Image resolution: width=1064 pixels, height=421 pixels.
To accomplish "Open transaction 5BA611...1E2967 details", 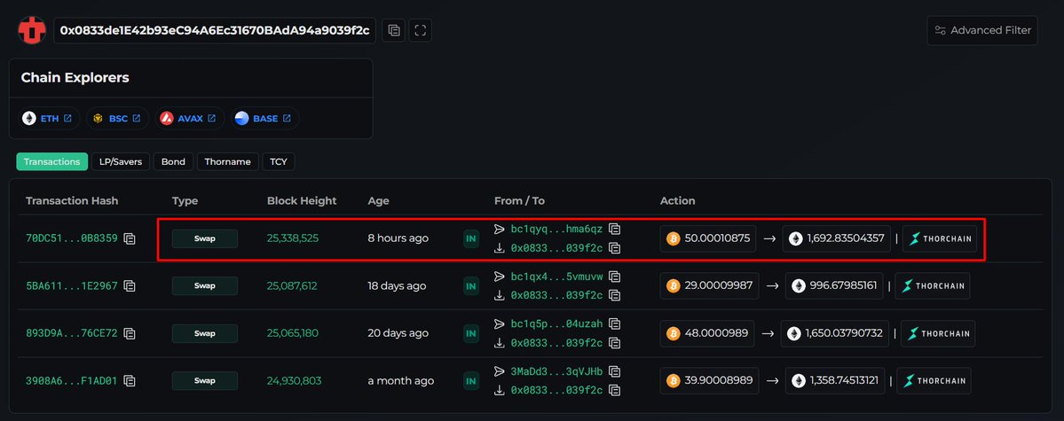I will [x=71, y=286].
